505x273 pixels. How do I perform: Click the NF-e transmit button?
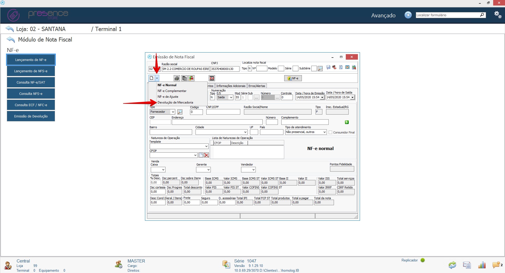(293, 78)
